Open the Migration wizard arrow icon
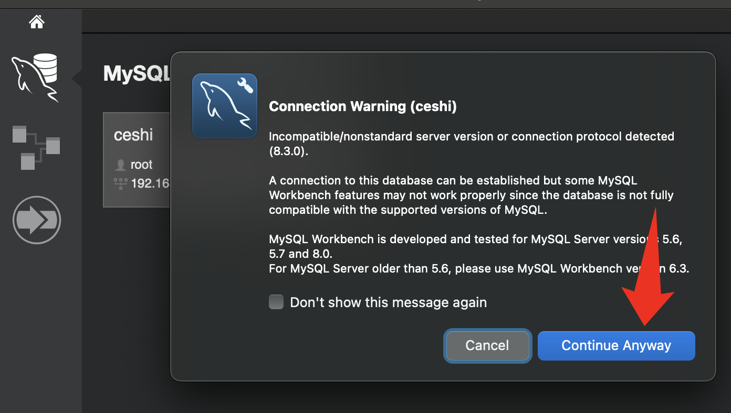This screenshot has width=731, height=413. coord(37,220)
